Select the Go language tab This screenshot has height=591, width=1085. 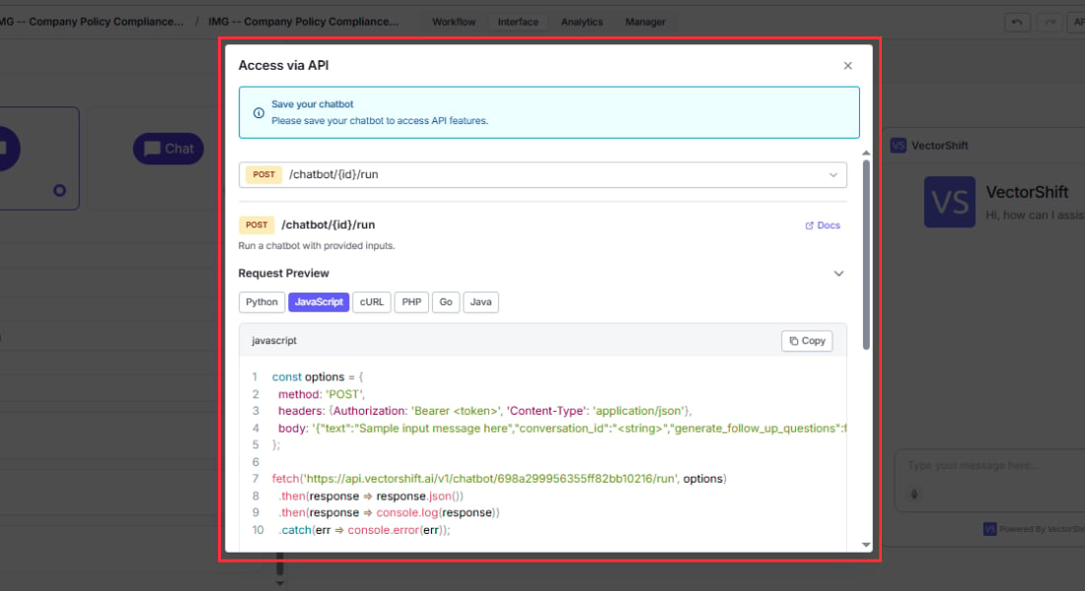point(446,302)
